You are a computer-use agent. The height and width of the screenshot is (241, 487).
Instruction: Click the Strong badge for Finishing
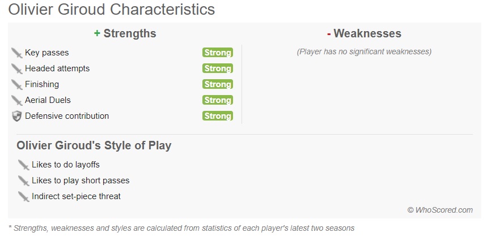pos(217,84)
